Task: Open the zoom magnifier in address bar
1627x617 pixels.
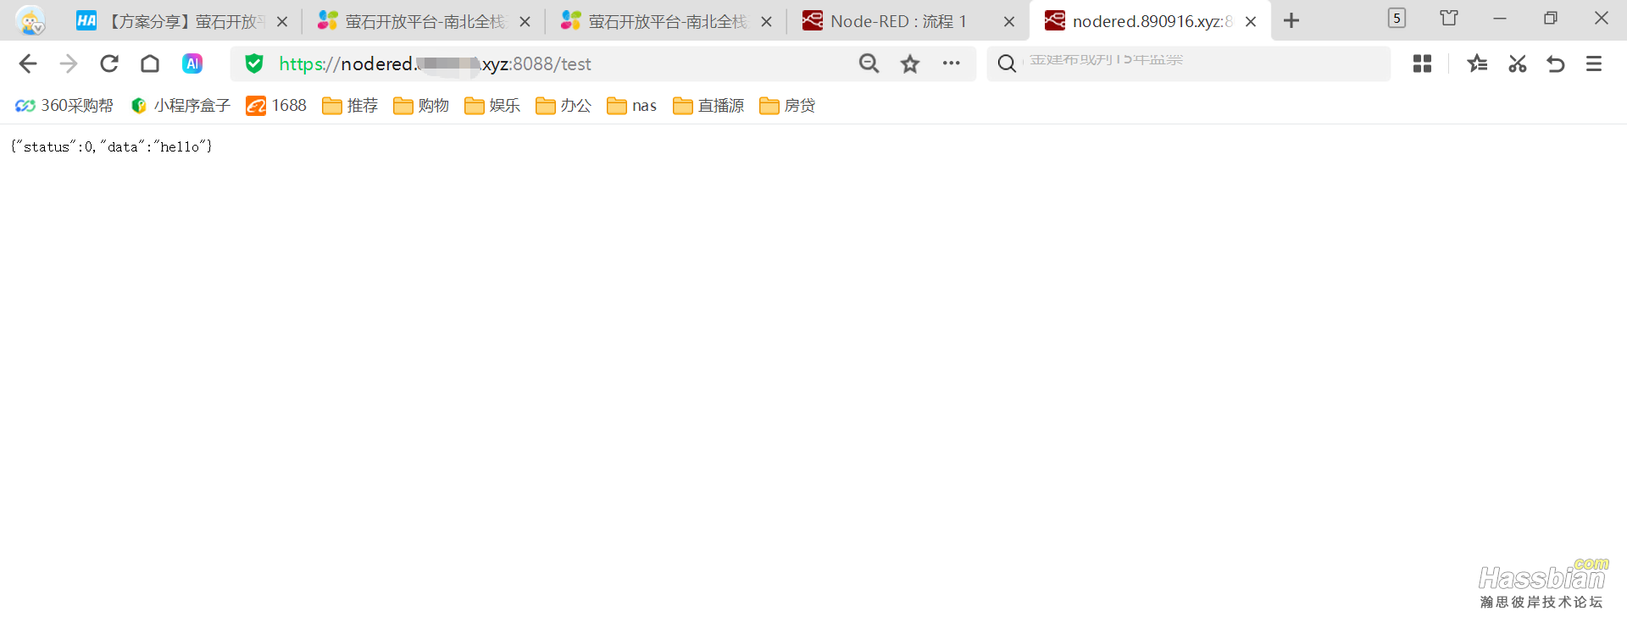Action: coord(869,63)
